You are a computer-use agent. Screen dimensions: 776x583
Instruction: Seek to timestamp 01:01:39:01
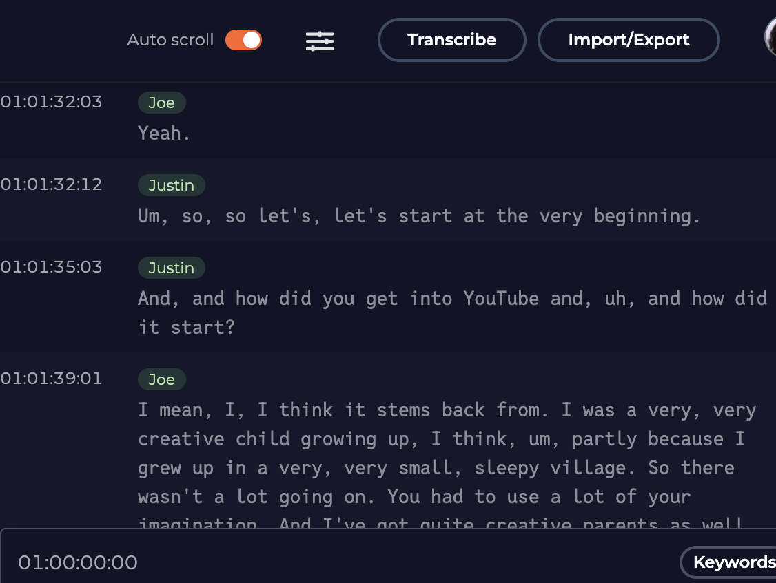[x=51, y=379]
